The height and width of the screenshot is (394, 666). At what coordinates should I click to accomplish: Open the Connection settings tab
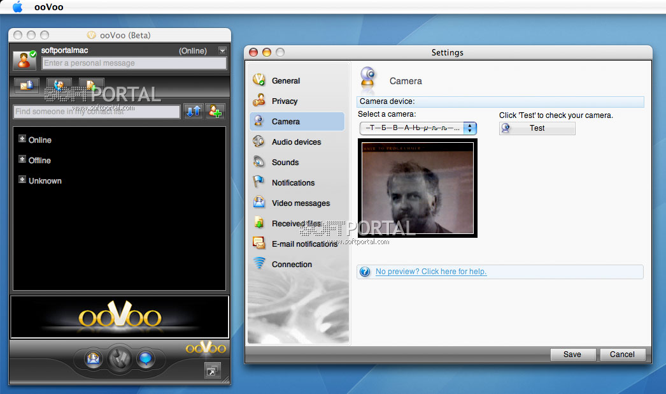point(297,264)
